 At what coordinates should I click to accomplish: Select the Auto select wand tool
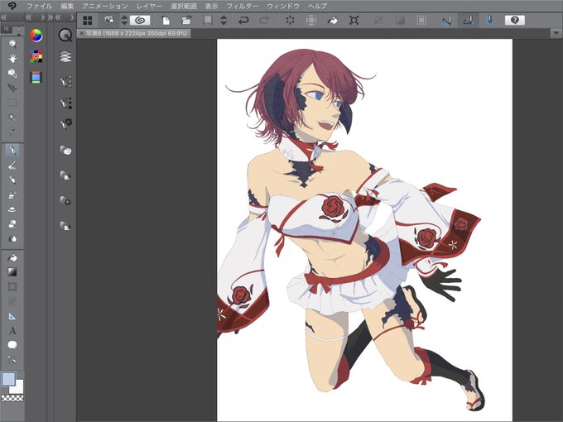(x=12, y=117)
